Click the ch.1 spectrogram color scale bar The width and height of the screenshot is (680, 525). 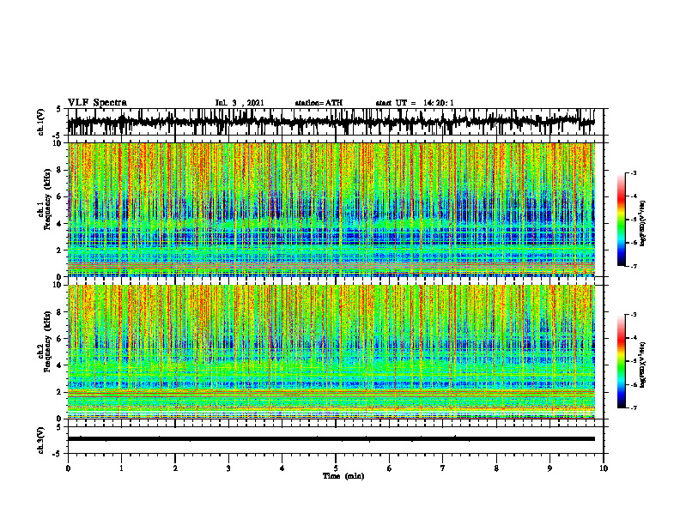pos(621,220)
